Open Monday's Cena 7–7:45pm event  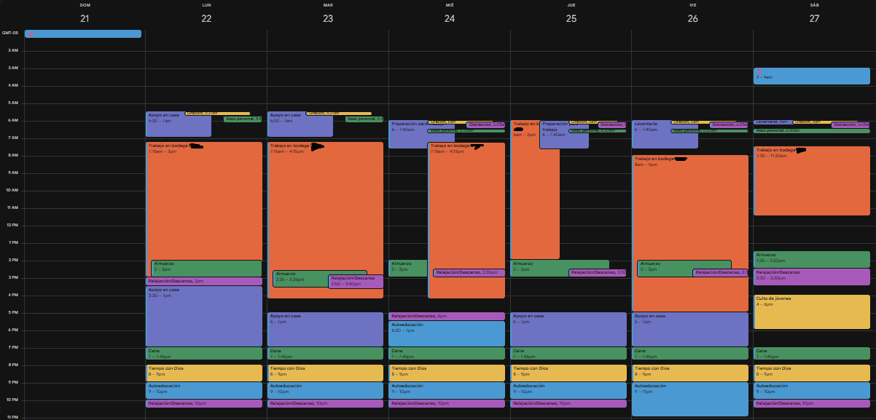point(204,353)
